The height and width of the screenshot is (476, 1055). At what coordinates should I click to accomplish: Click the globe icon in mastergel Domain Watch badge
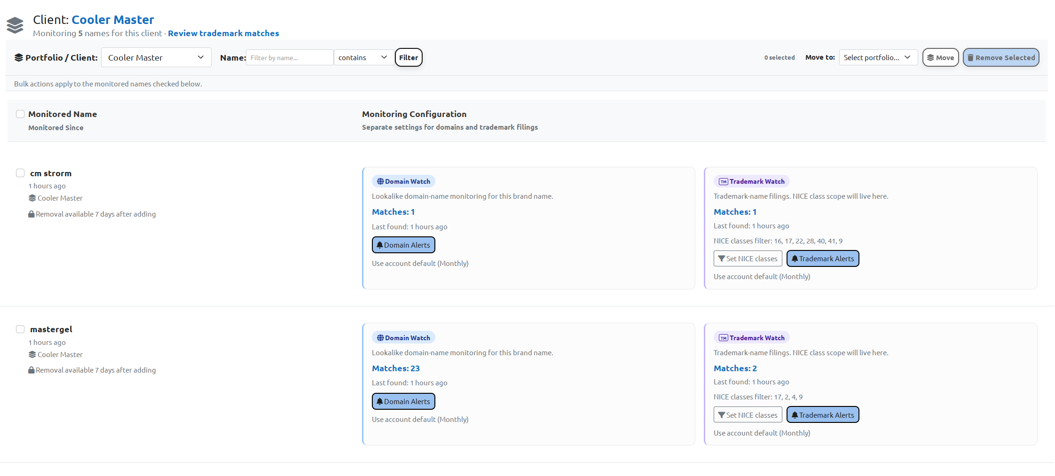coord(380,338)
